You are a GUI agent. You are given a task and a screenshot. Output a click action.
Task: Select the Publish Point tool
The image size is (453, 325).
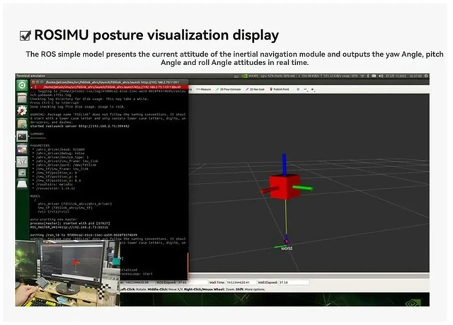point(280,89)
